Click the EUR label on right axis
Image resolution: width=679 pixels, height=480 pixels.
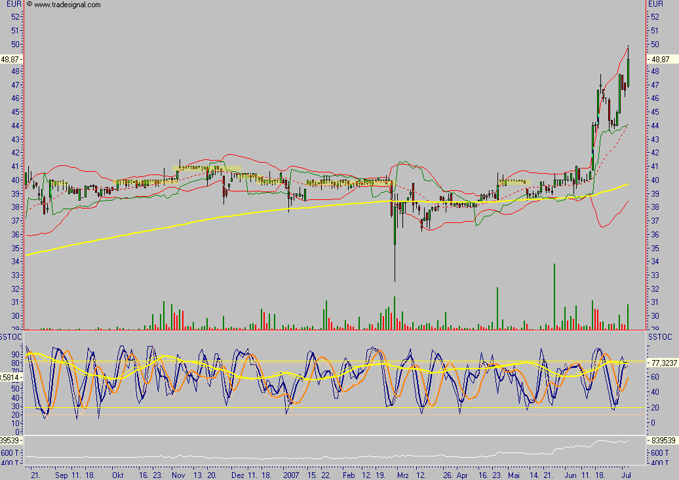pyautogui.click(x=655, y=4)
